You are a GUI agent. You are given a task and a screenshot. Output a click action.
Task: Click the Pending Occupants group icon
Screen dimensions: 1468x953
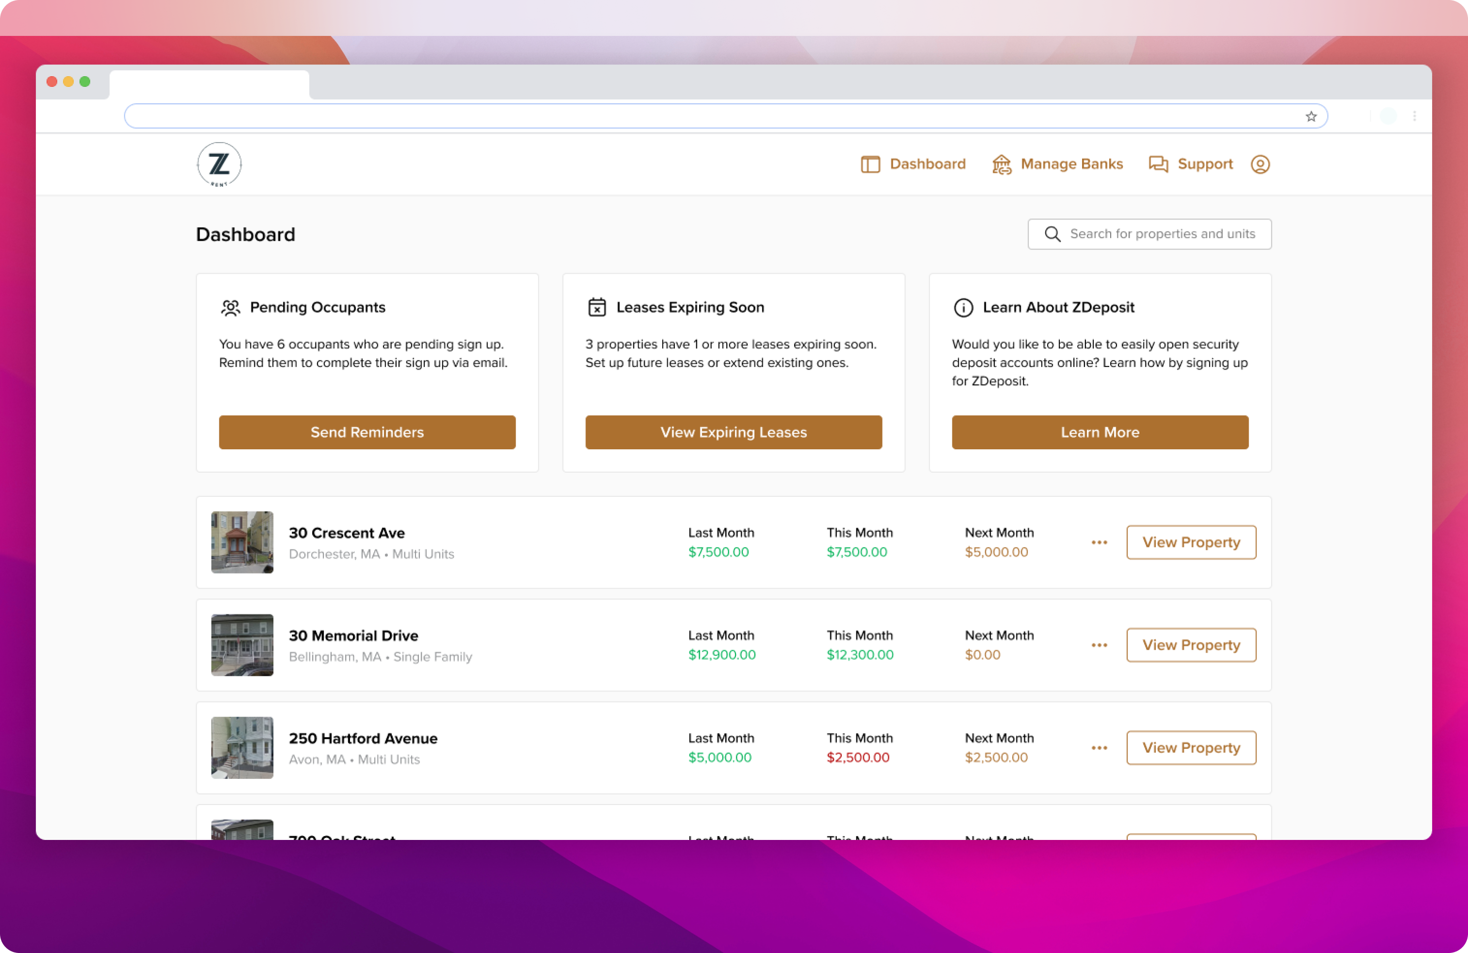tap(230, 307)
